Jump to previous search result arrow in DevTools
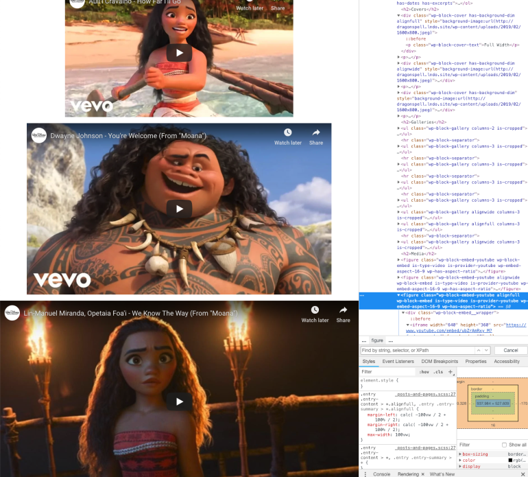The image size is (528, 477). point(479,350)
